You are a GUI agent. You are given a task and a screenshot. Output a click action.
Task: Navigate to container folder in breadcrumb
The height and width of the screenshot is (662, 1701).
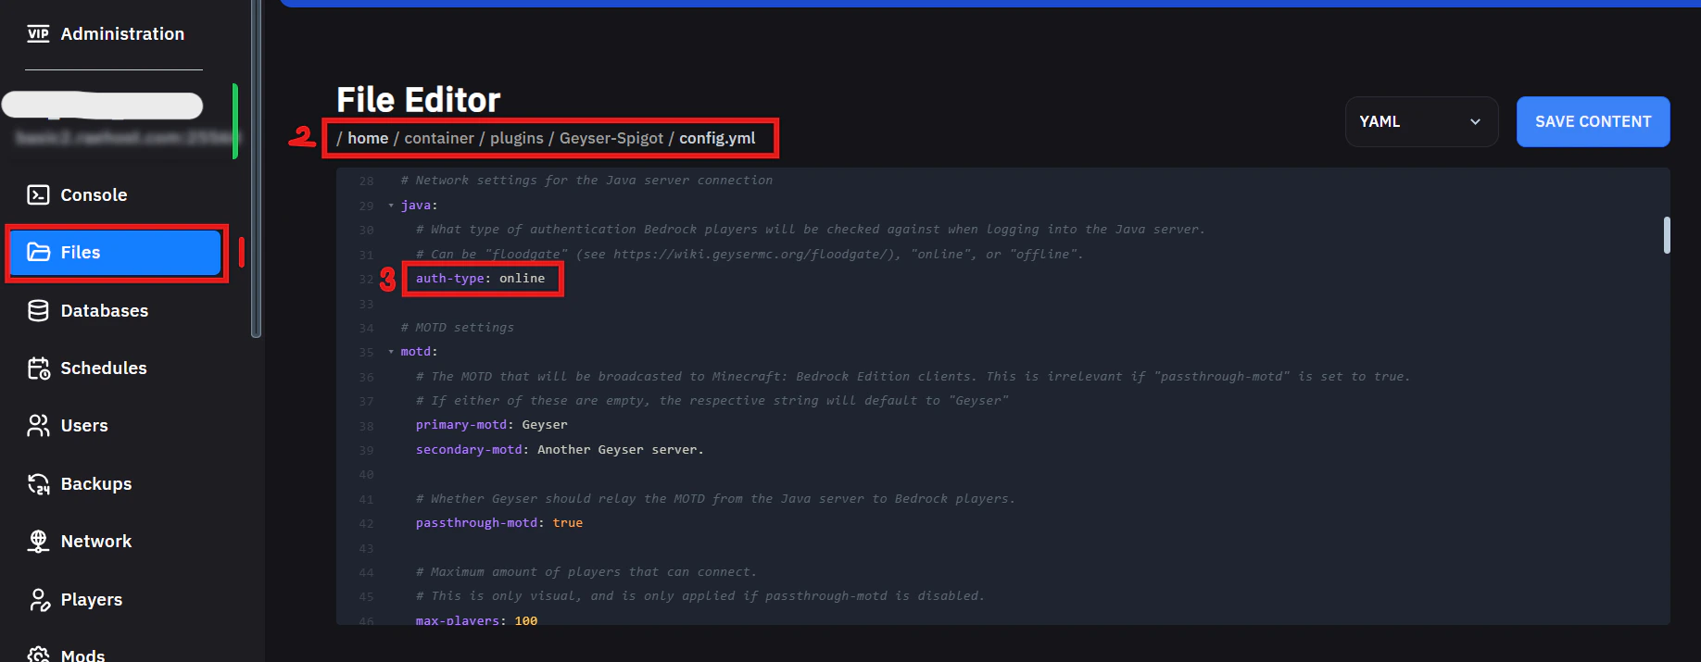[439, 138]
